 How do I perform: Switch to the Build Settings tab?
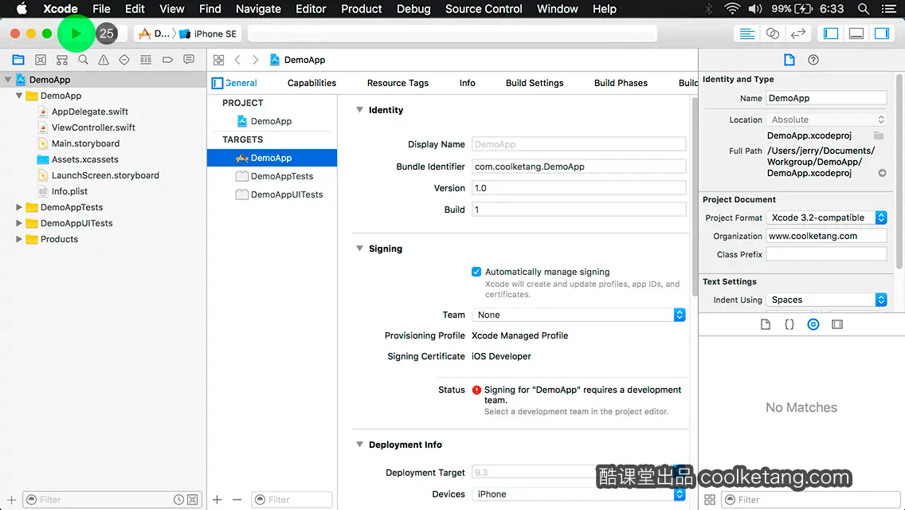pos(535,83)
